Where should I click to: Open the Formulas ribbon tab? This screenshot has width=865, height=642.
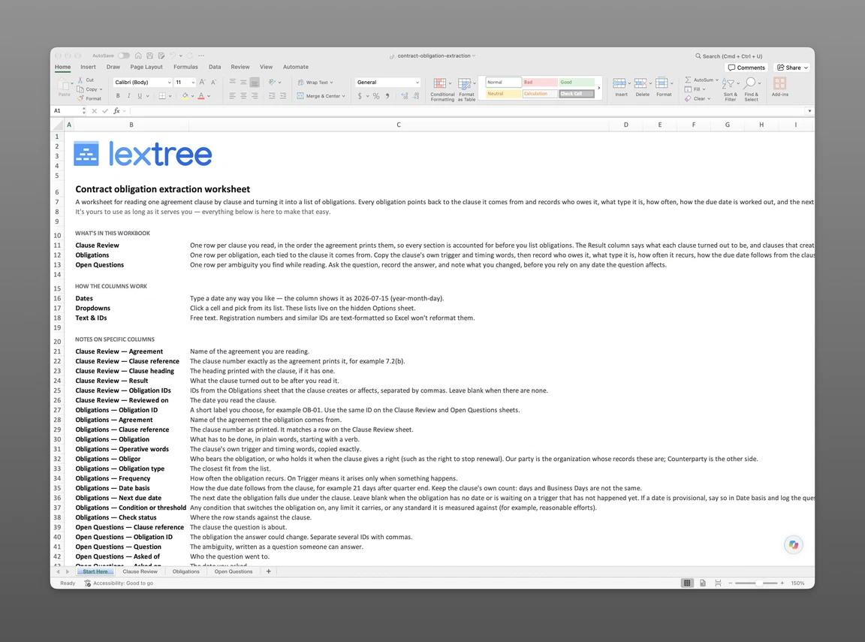click(x=185, y=67)
